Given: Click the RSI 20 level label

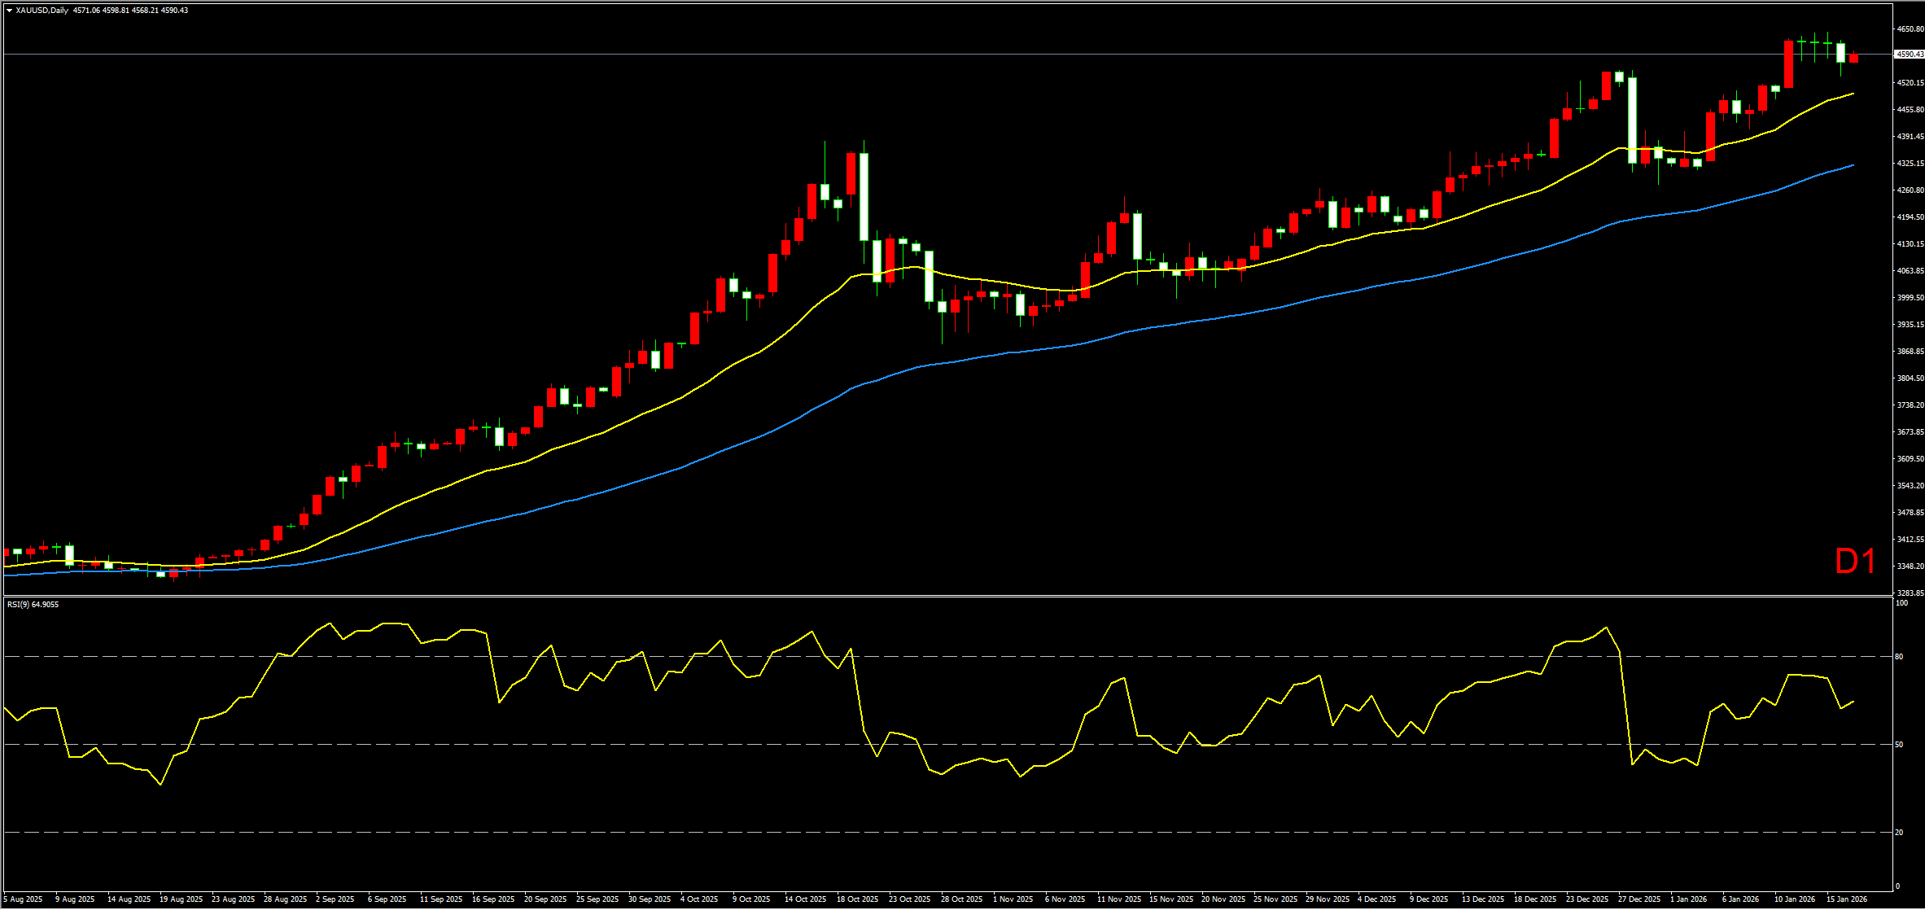Looking at the screenshot, I should (x=1899, y=832).
